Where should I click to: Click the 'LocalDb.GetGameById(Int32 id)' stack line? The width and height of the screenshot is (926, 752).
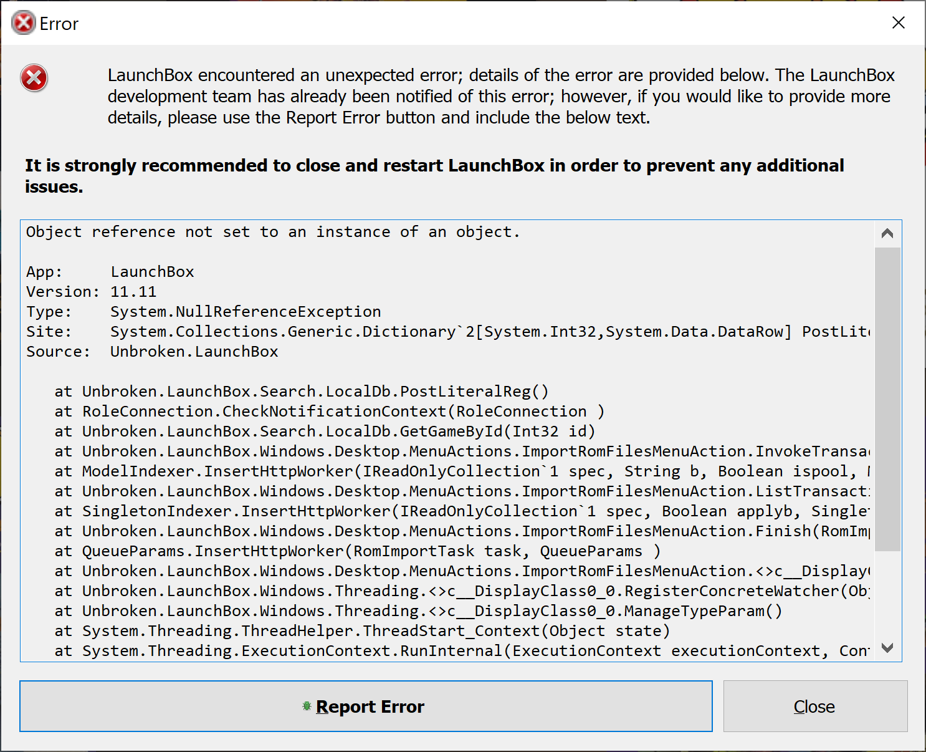point(325,431)
